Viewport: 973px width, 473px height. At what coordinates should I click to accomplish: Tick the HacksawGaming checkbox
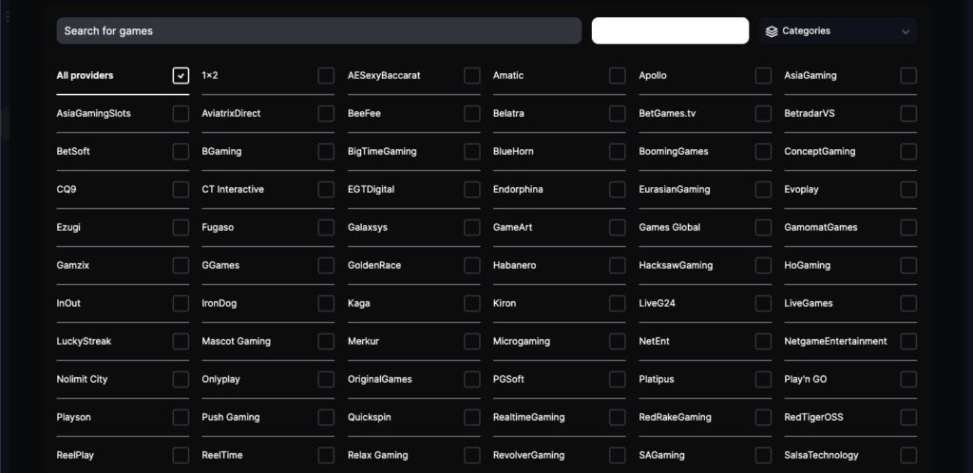(x=763, y=265)
